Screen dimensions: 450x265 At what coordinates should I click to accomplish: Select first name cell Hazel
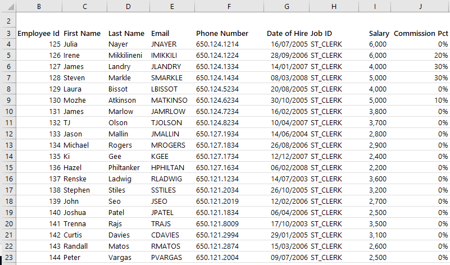pyautogui.click(x=85, y=167)
